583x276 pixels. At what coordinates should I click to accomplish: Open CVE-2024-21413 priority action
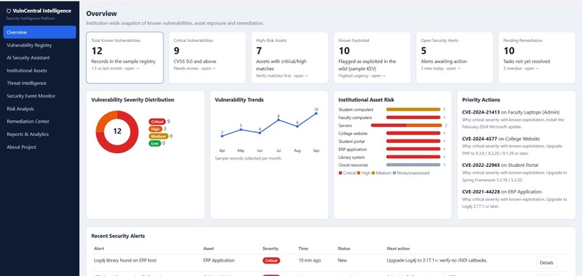point(516,118)
